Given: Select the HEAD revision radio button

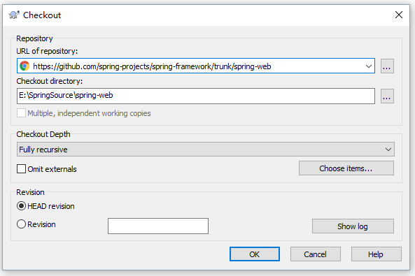Looking at the screenshot, I should coord(21,206).
